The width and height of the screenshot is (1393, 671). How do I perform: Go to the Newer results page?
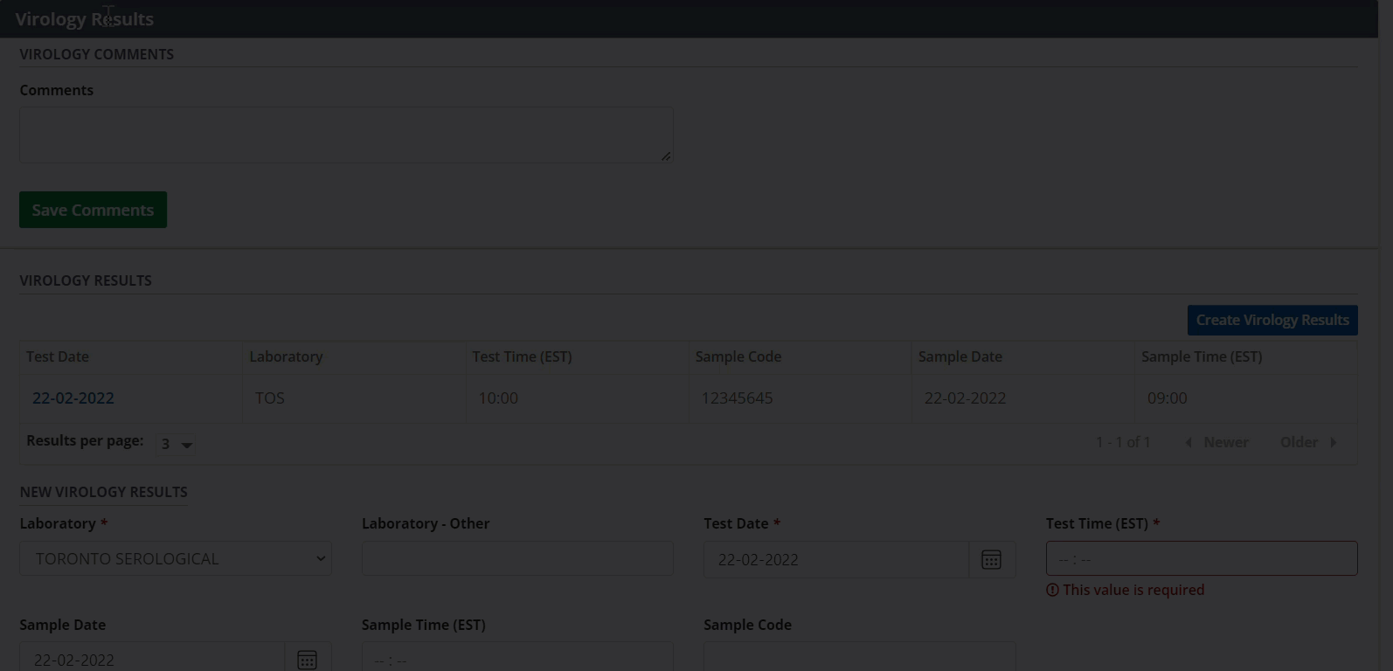coord(1216,442)
